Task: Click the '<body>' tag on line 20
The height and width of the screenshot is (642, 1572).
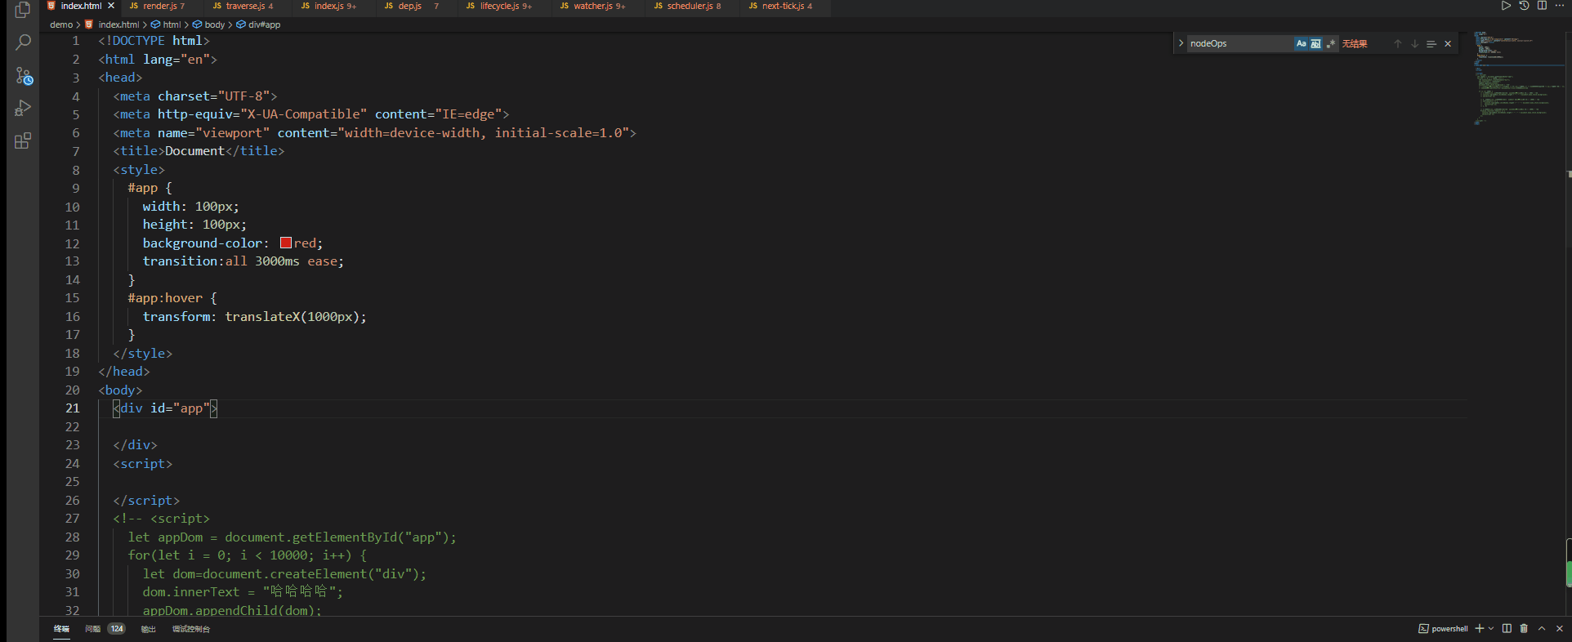Action: coord(120,390)
